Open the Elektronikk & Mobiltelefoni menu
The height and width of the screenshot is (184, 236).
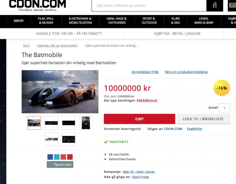(x=80, y=21)
